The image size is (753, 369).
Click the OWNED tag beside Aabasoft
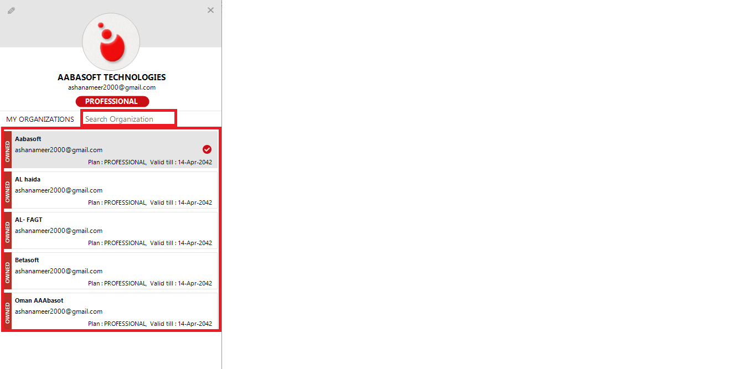pyautogui.click(x=8, y=149)
